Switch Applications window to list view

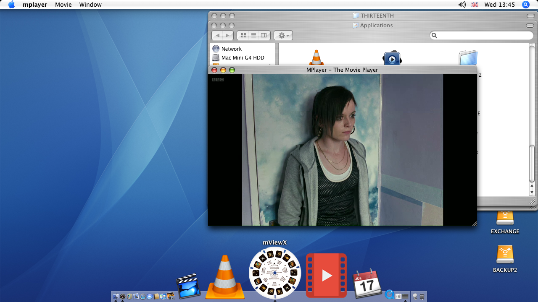253,36
